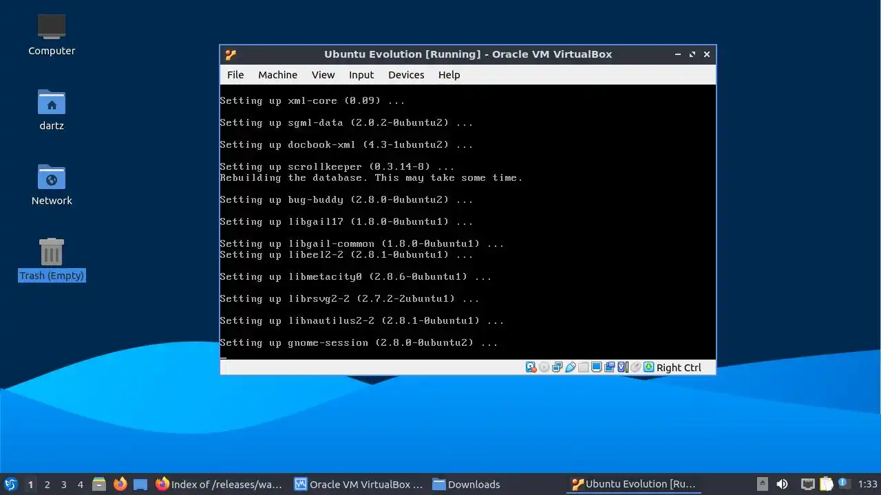Open the Computer desktop icon
The width and height of the screenshot is (881, 495).
(x=52, y=35)
